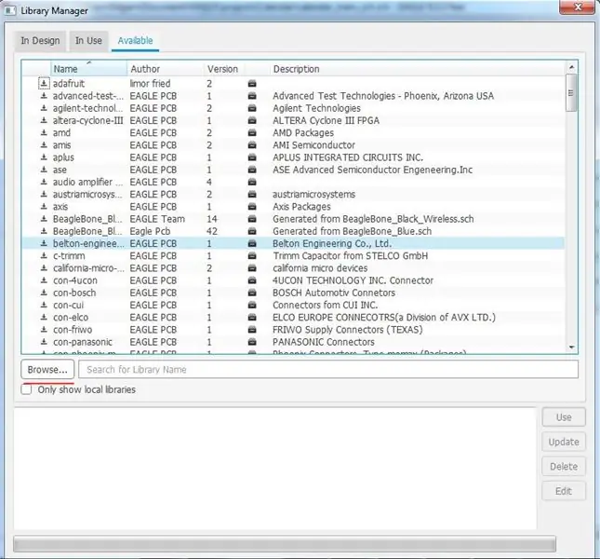
Task: Click download icon beside c-trimm library
Action: tap(44, 255)
